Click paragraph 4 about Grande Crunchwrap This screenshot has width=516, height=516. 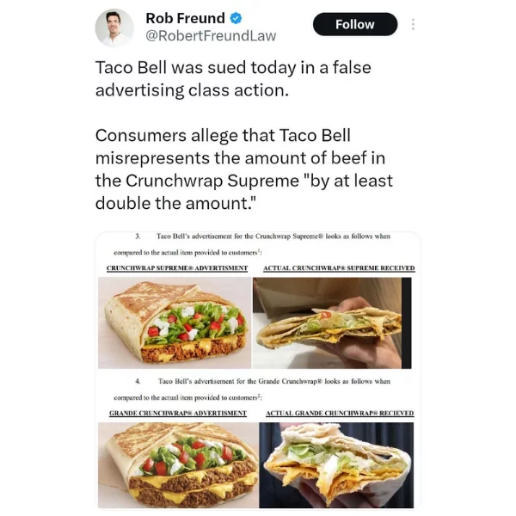[252, 390]
